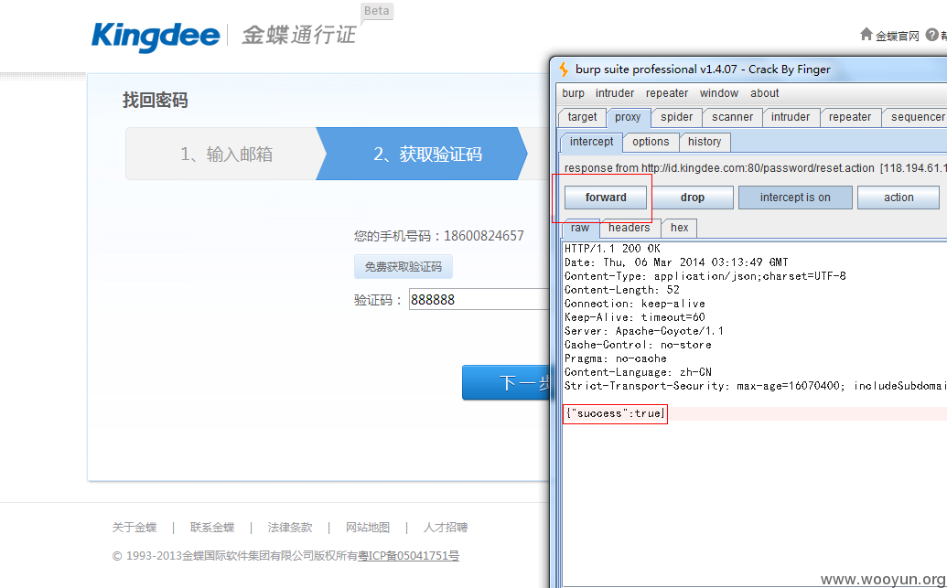Click the 金蝶通行证 title text
947x588 pixels.
click(x=299, y=35)
